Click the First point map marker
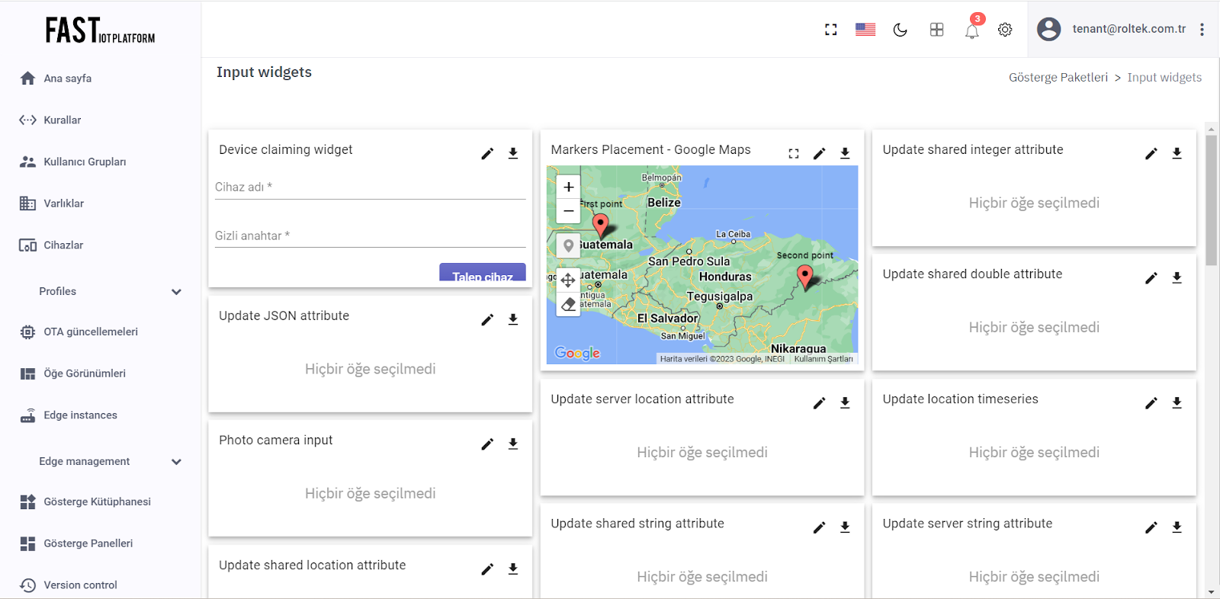Image resolution: width=1220 pixels, height=599 pixels. 601,226
